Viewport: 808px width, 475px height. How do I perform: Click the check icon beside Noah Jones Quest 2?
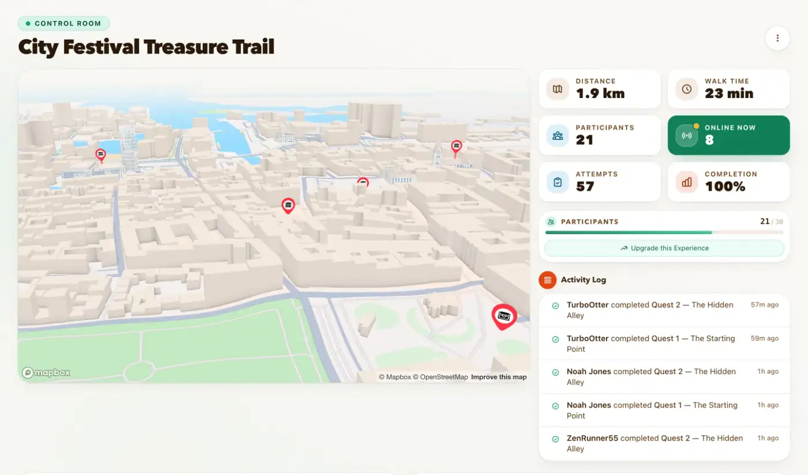click(555, 372)
